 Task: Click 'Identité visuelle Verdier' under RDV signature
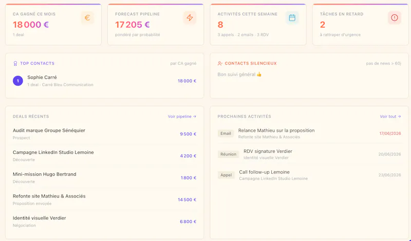266,158
